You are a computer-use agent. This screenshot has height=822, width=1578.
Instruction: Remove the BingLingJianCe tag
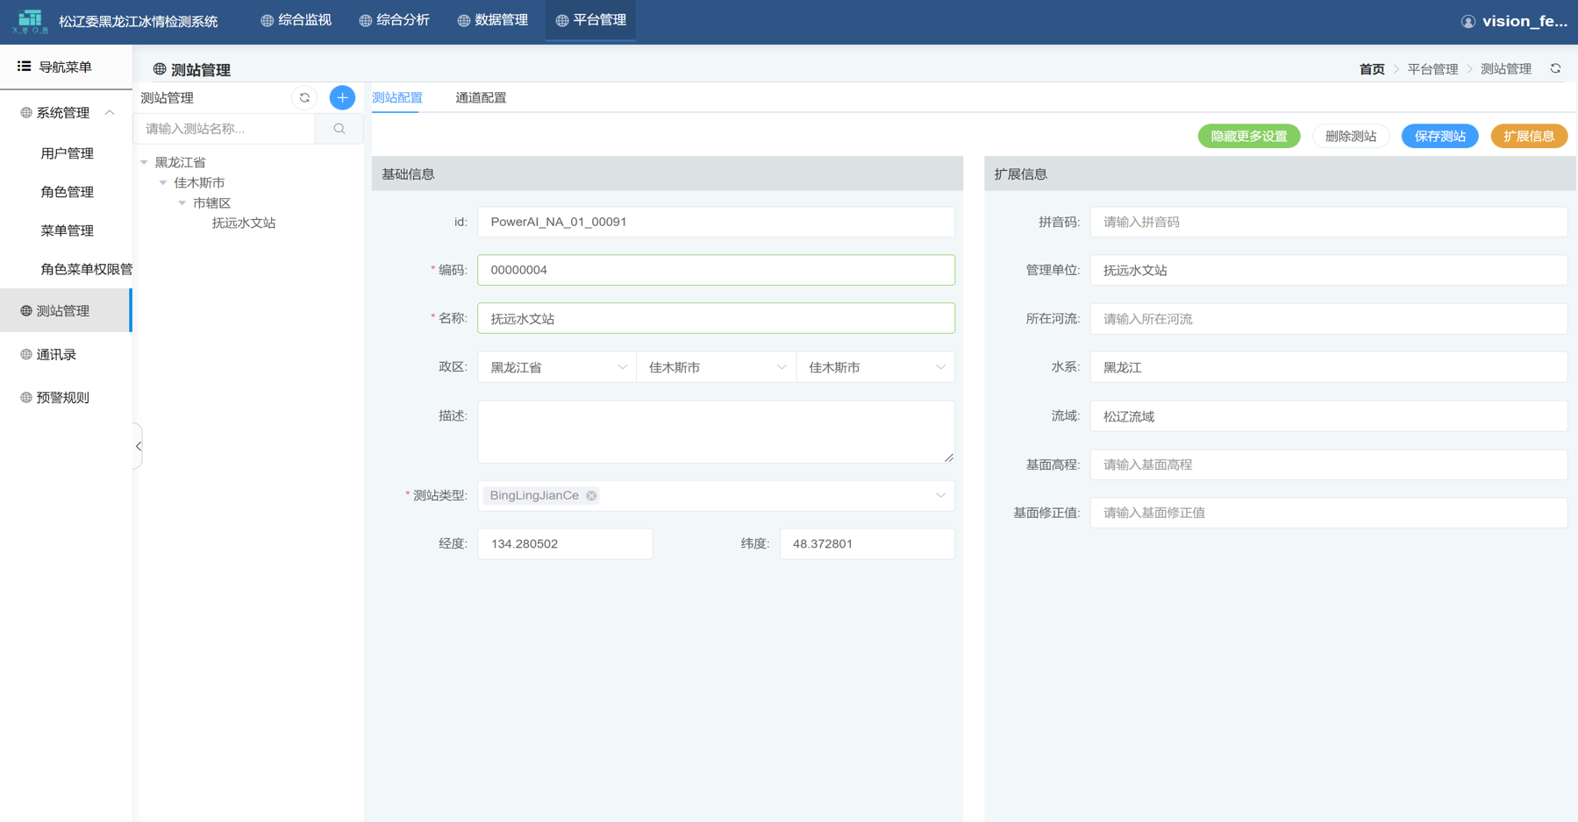[592, 495]
